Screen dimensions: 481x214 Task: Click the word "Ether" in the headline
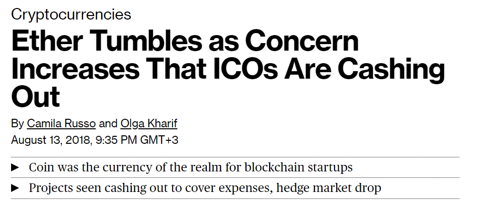tap(47, 41)
